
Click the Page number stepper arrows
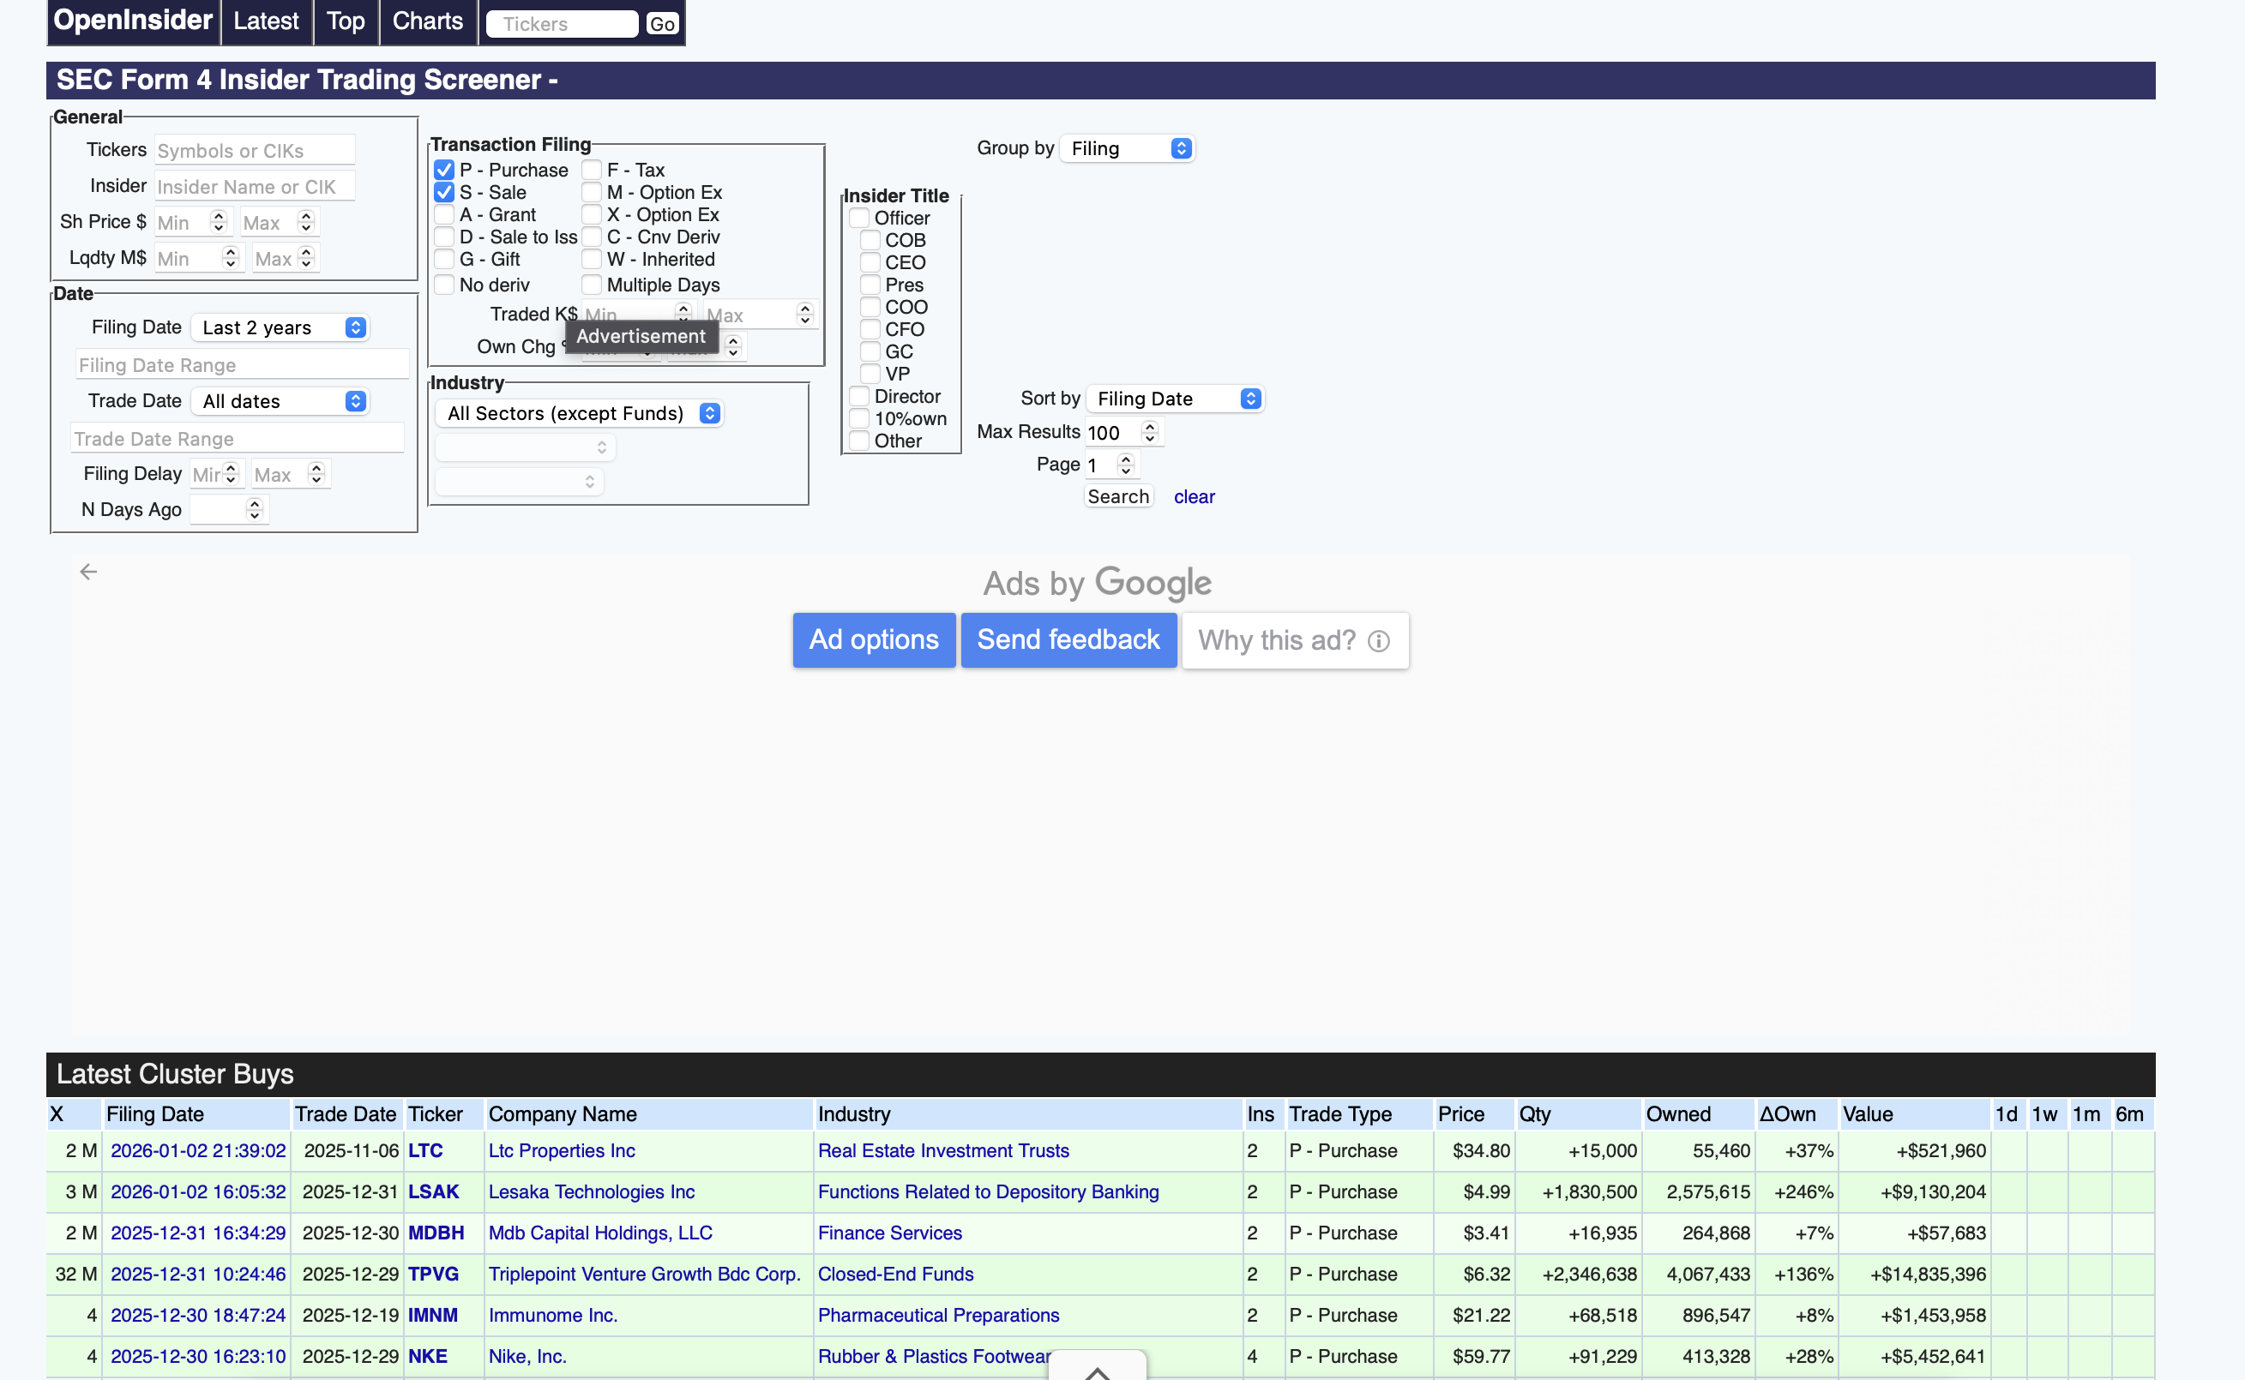1126,465
